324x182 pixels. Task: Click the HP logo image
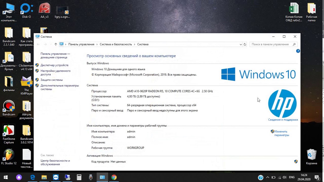pos(282,103)
